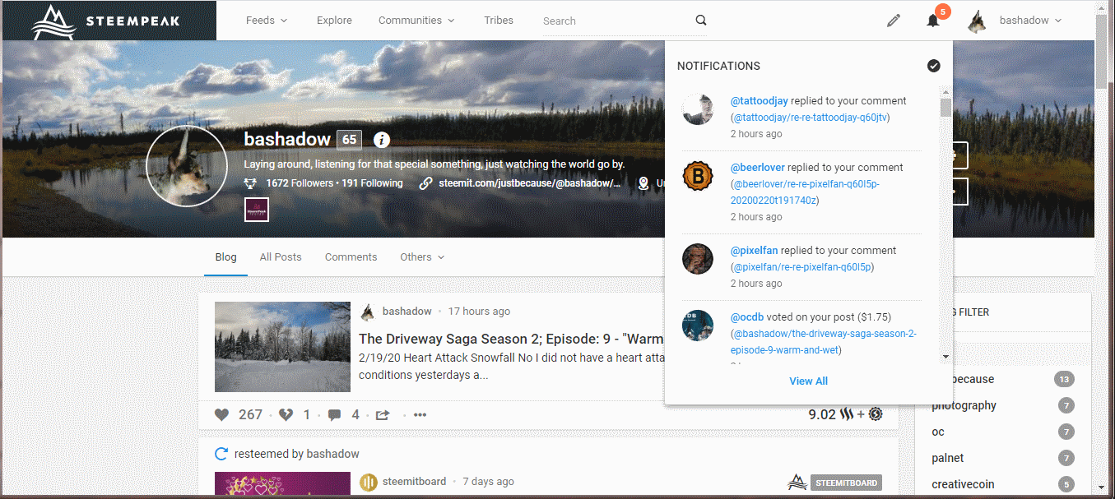Open the three-dot more options on post
1115x499 pixels.
pyautogui.click(x=420, y=415)
